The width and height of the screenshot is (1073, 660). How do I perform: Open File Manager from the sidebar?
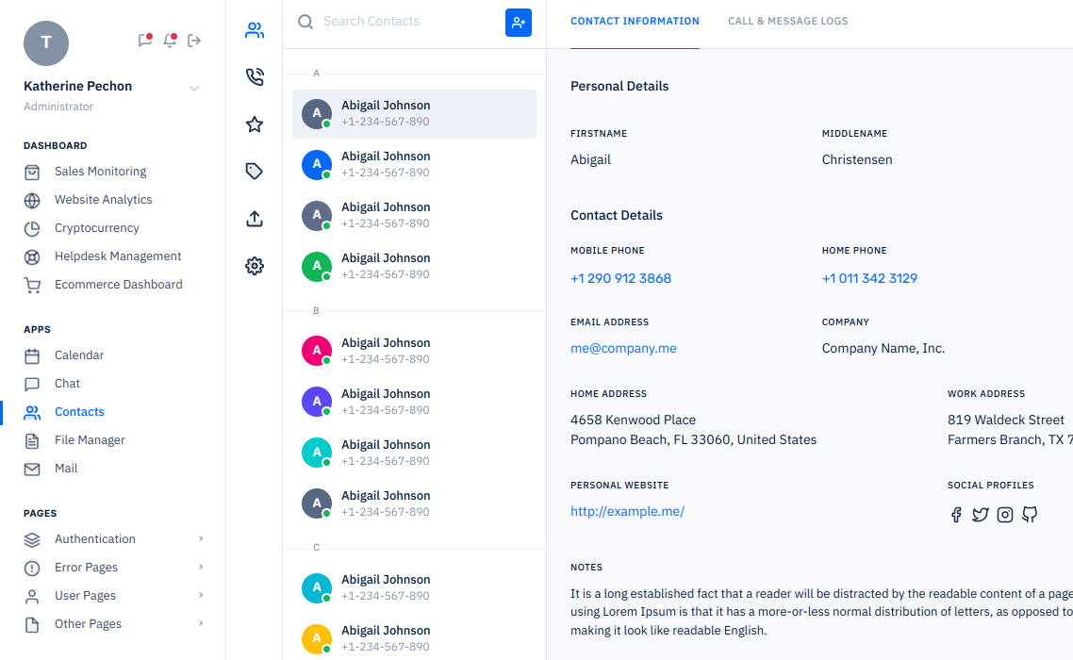coord(90,440)
